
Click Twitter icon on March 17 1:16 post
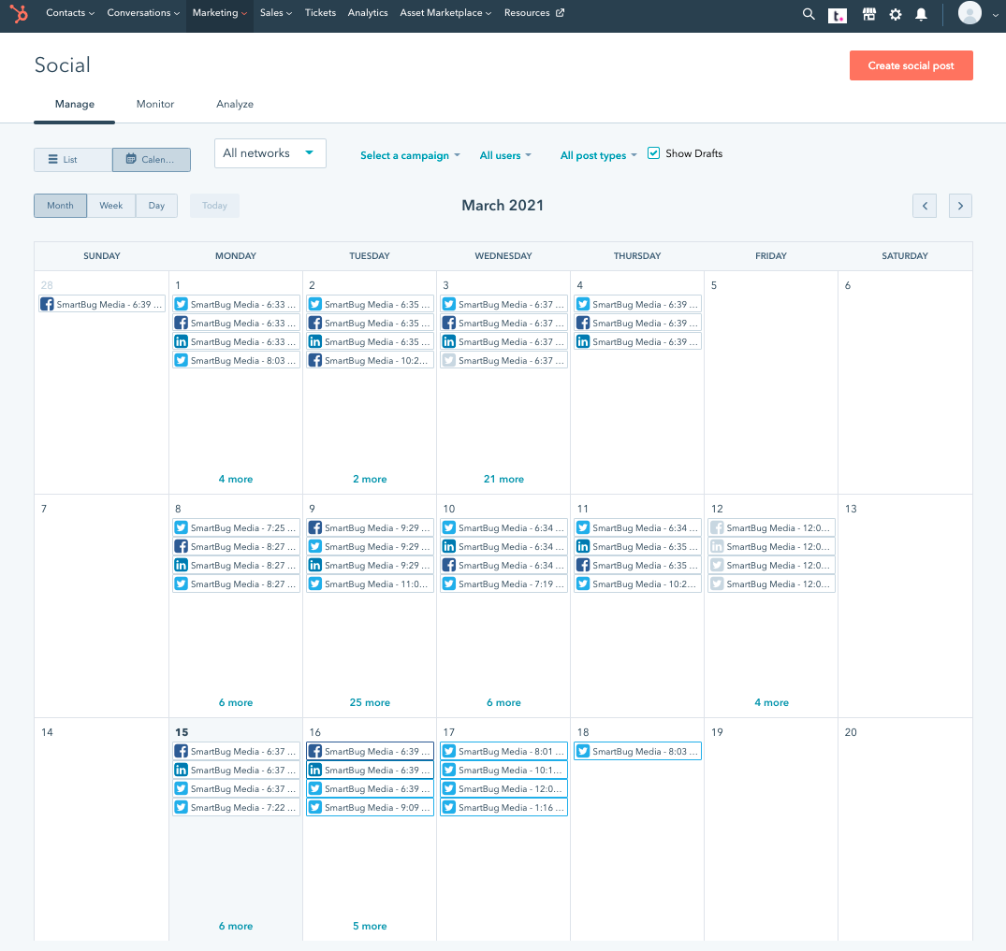click(x=449, y=807)
